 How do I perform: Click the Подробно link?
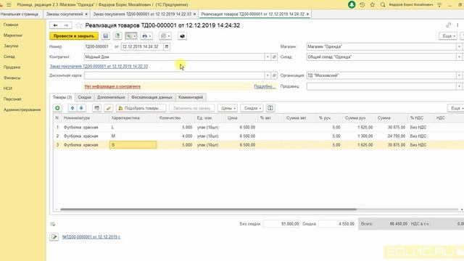pyautogui.click(x=265, y=86)
